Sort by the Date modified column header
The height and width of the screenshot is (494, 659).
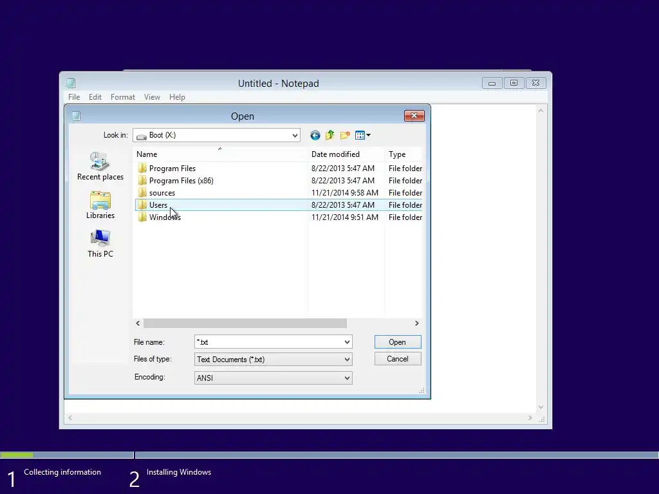point(346,154)
